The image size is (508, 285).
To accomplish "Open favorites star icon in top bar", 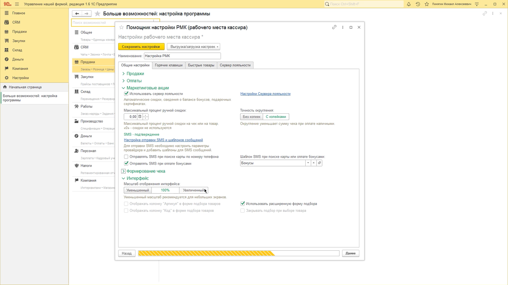I will (x=427, y=4).
